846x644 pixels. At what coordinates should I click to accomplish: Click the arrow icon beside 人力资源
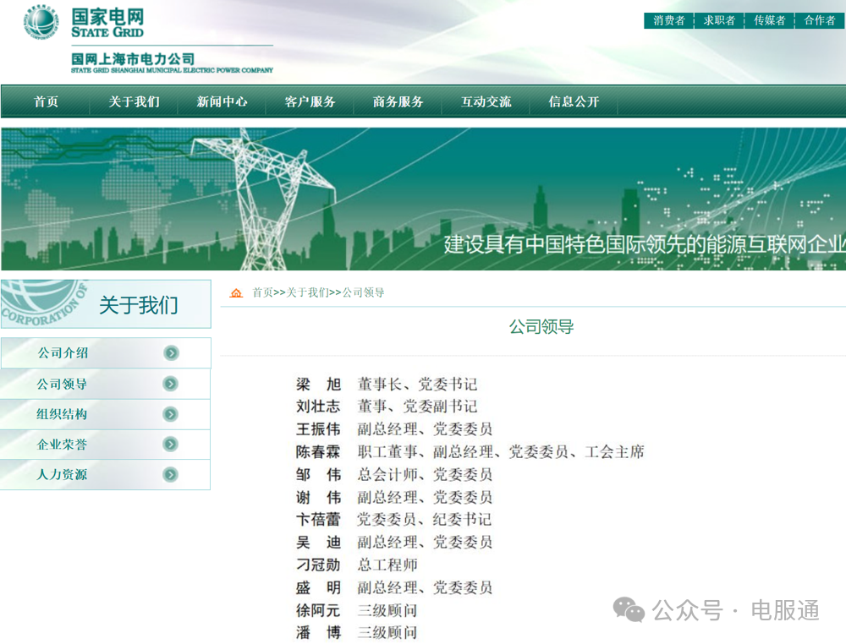click(x=171, y=475)
